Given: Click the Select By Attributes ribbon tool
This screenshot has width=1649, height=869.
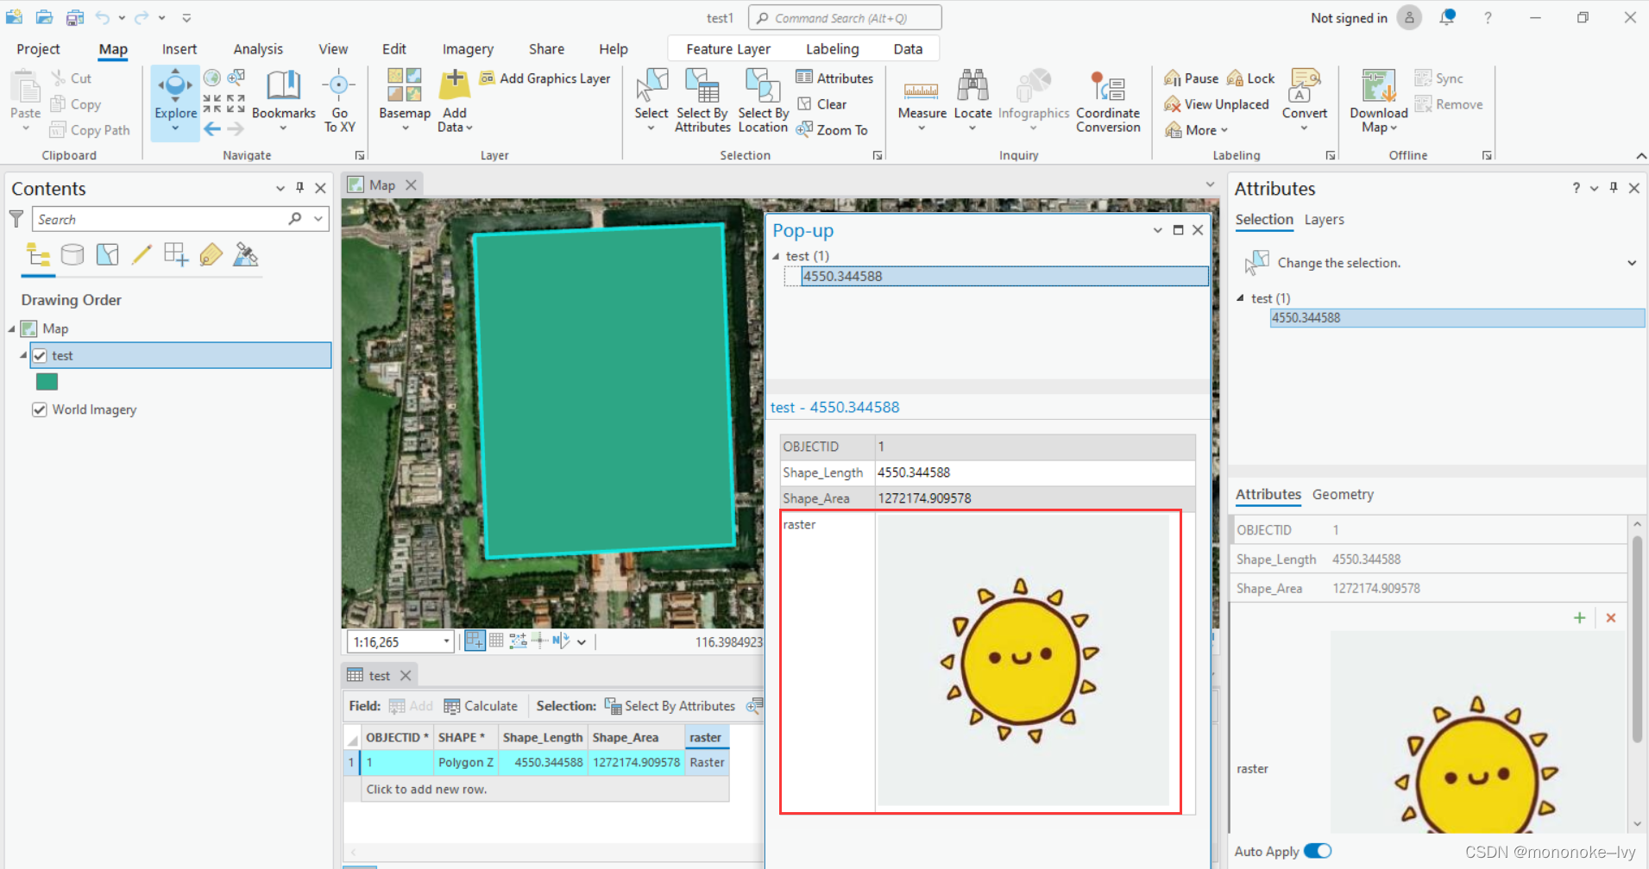Looking at the screenshot, I should coord(702,101).
